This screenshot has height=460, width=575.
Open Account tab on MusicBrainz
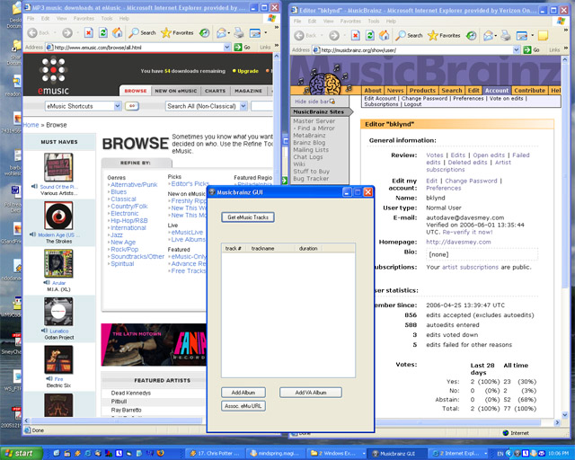[497, 90]
